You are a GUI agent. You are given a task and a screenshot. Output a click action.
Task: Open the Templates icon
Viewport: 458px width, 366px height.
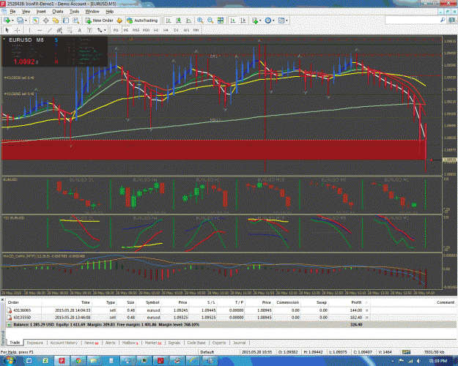point(281,20)
